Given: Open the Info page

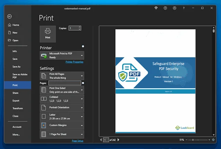Looking at the screenshot, I should 14,51.
